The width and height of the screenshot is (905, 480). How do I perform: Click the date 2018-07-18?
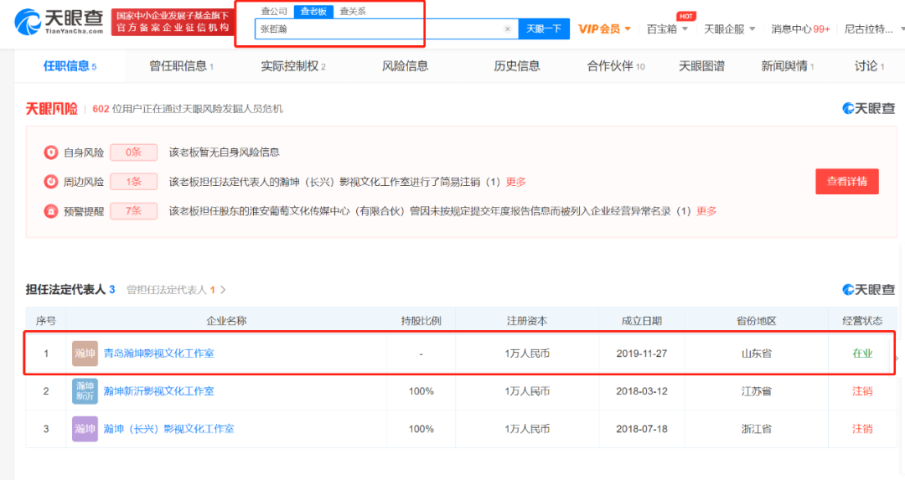point(642,429)
